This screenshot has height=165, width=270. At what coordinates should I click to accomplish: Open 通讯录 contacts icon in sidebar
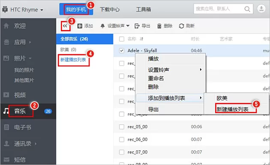pos(6,143)
